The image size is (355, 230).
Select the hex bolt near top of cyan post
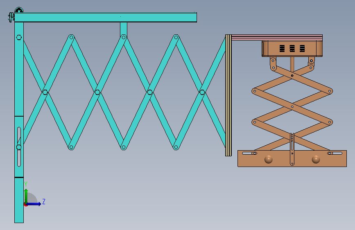(19, 37)
